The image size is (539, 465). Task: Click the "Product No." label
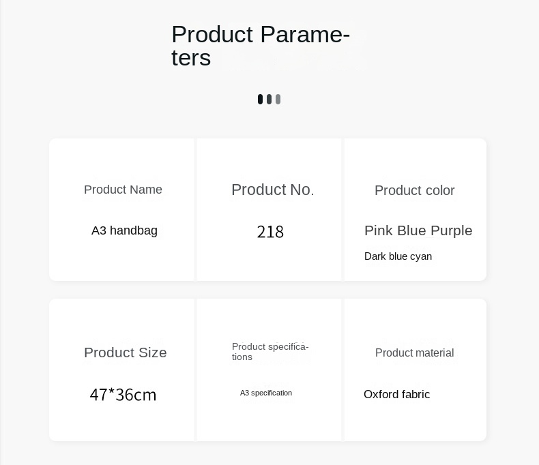click(272, 190)
